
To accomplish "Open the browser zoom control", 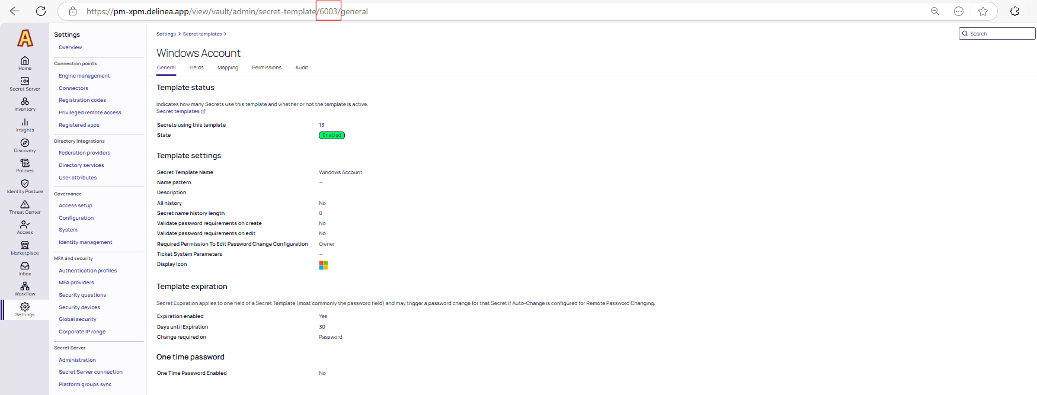I will pos(935,11).
